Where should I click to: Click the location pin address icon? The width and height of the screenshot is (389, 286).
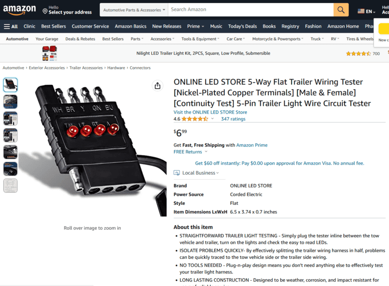(x=45, y=11)
